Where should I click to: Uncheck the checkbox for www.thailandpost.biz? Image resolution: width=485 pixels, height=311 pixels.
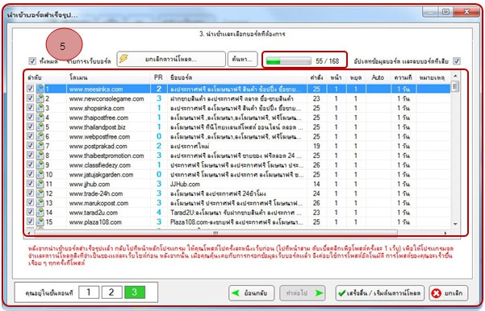(30, 126)
